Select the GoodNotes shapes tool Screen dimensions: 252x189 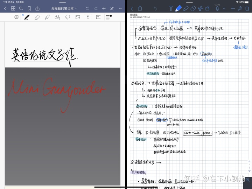click(x=57, y=17)
